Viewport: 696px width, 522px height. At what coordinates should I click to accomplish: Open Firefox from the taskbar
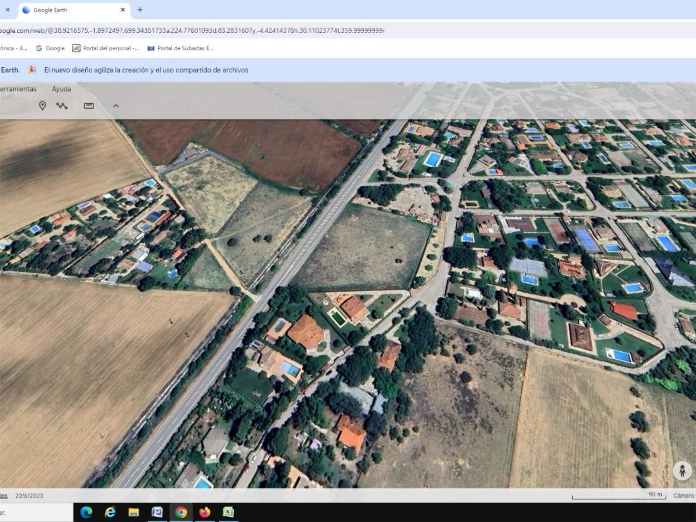pyautogui.click(x=205, y=512)
